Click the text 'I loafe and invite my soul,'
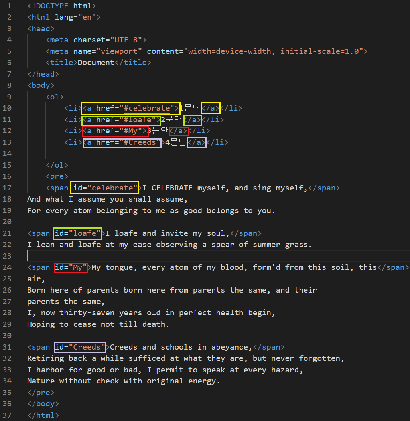The height and width of the screenshot is (421, 410). (168, 233)
